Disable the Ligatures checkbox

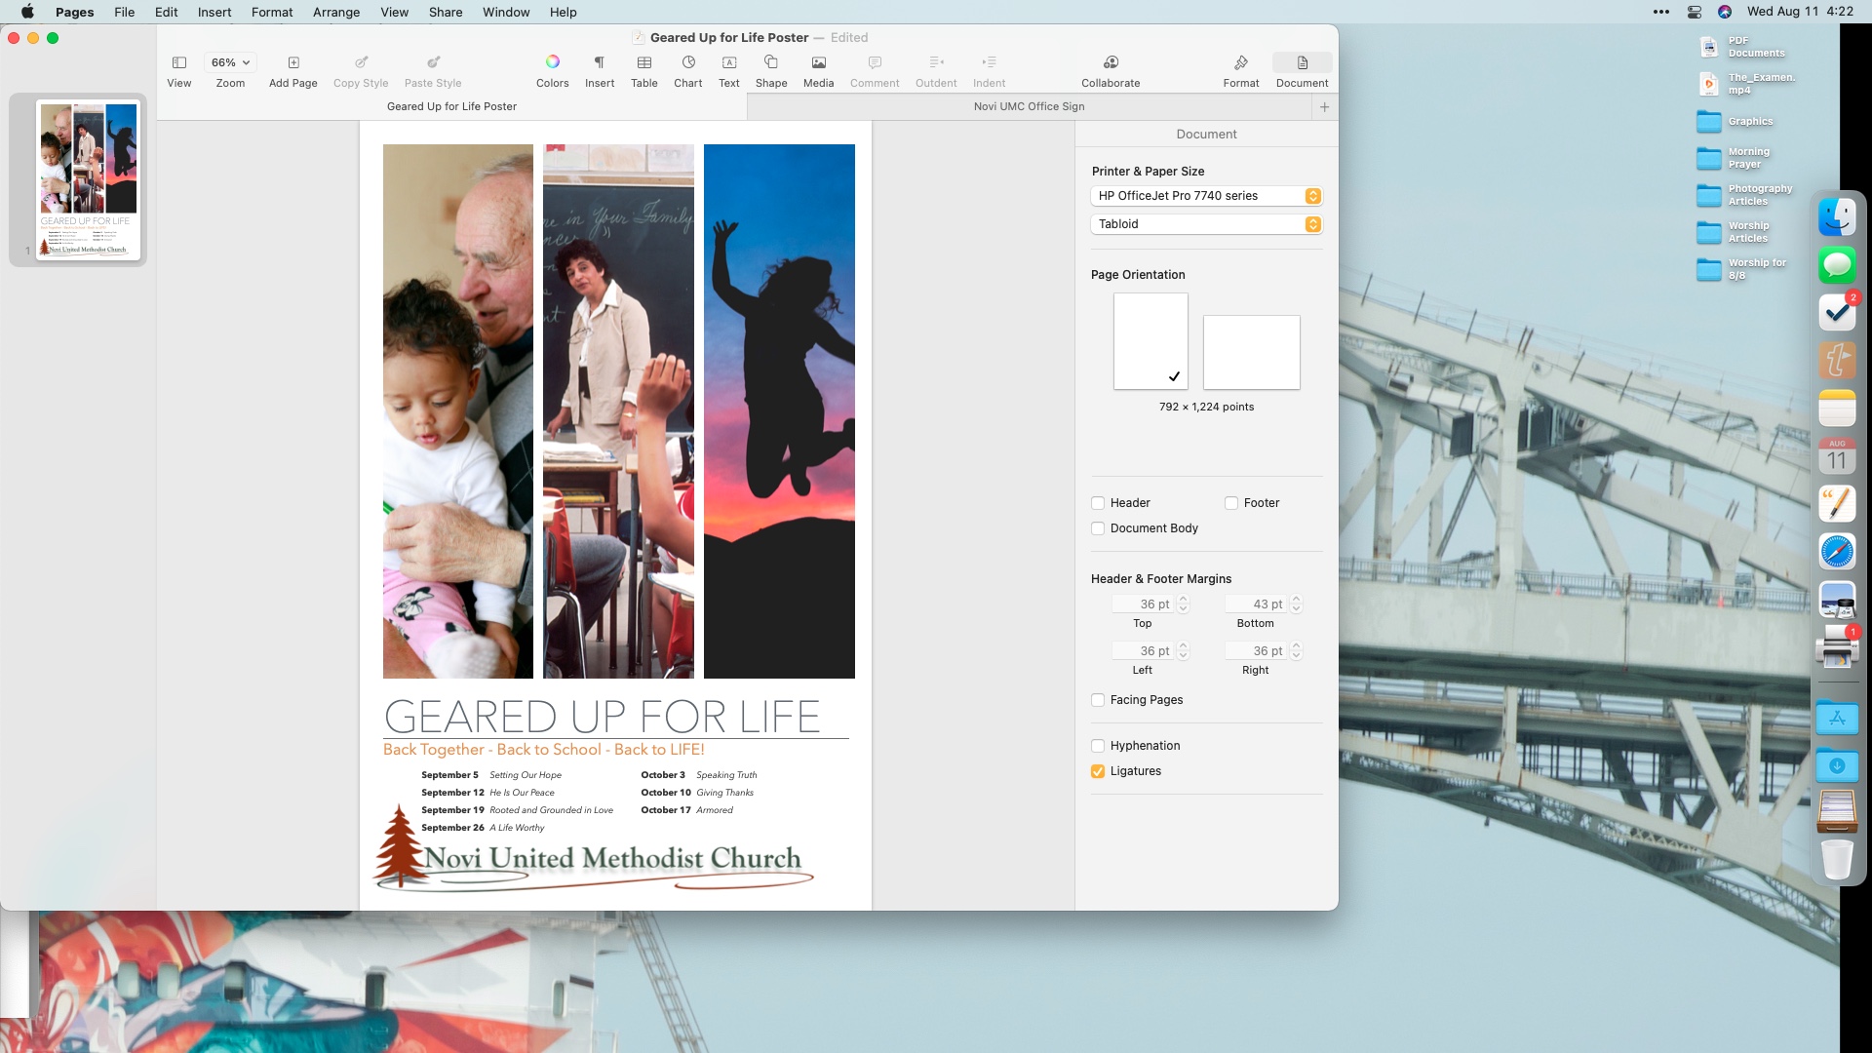[1098, 771]
